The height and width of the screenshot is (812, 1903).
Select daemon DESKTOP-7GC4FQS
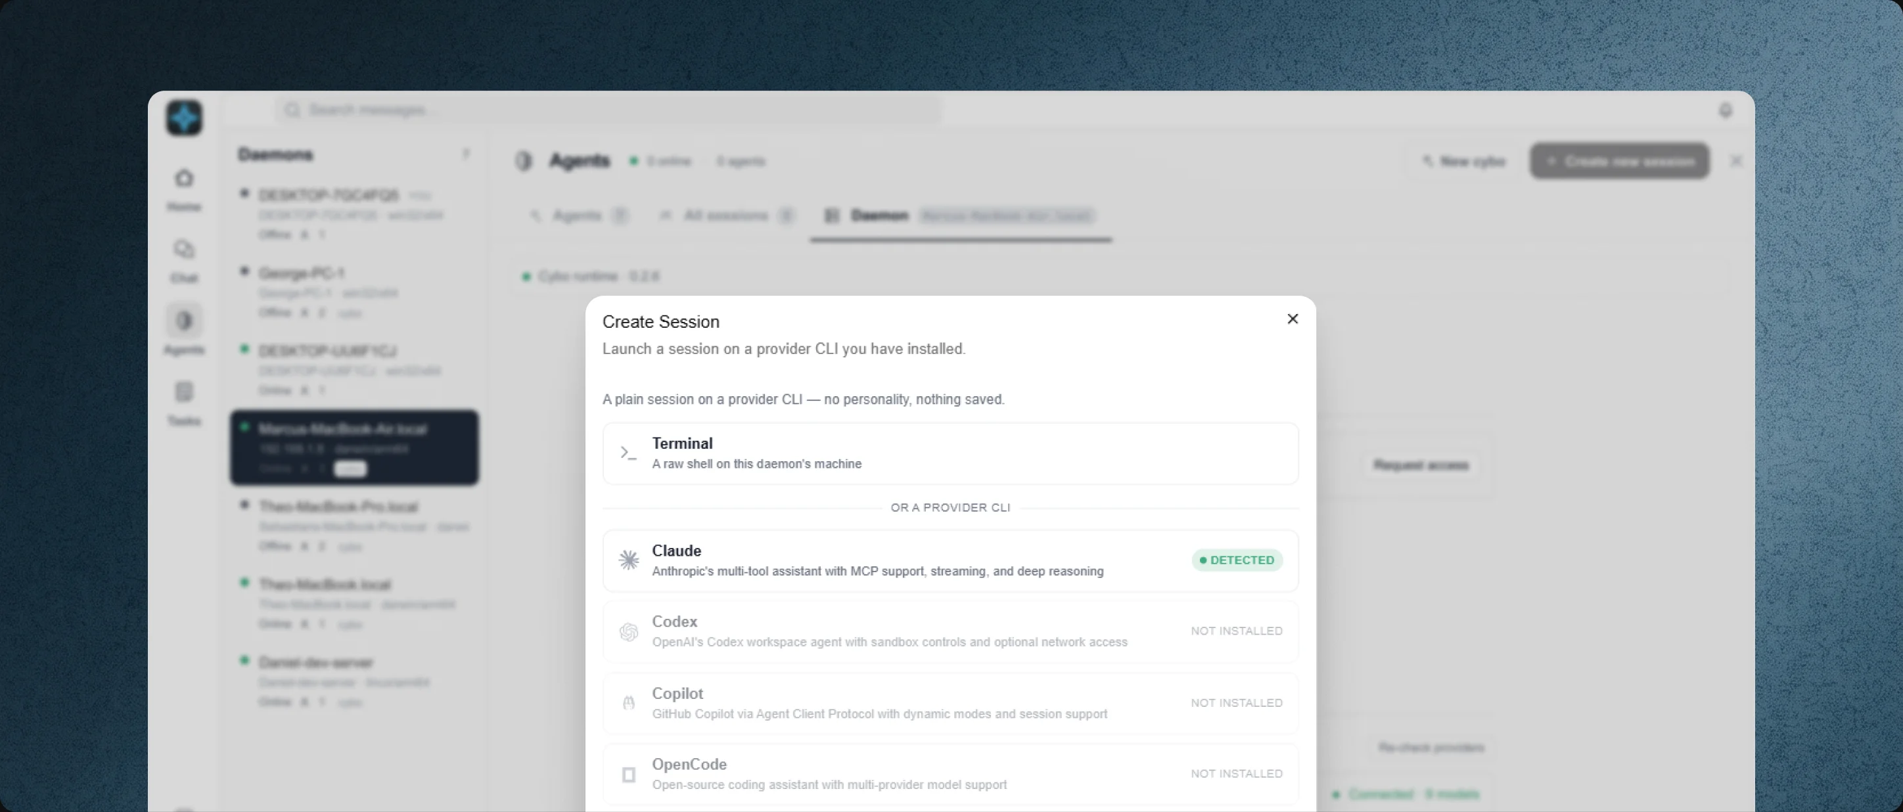click(x=354, y=214)
